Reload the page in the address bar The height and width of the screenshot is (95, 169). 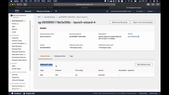point(114,4)
